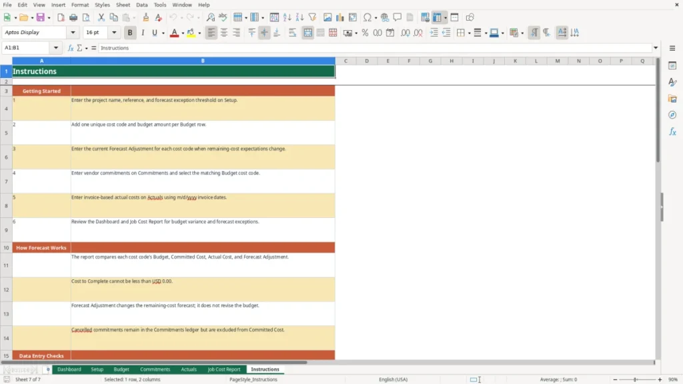The image size is (683, 384).
Task: Insert a comment
Action: point(398,17)
